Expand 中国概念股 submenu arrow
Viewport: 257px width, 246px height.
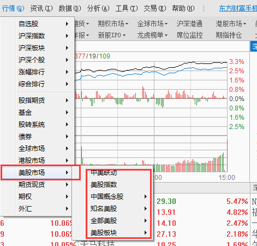(x=146, y=197)
